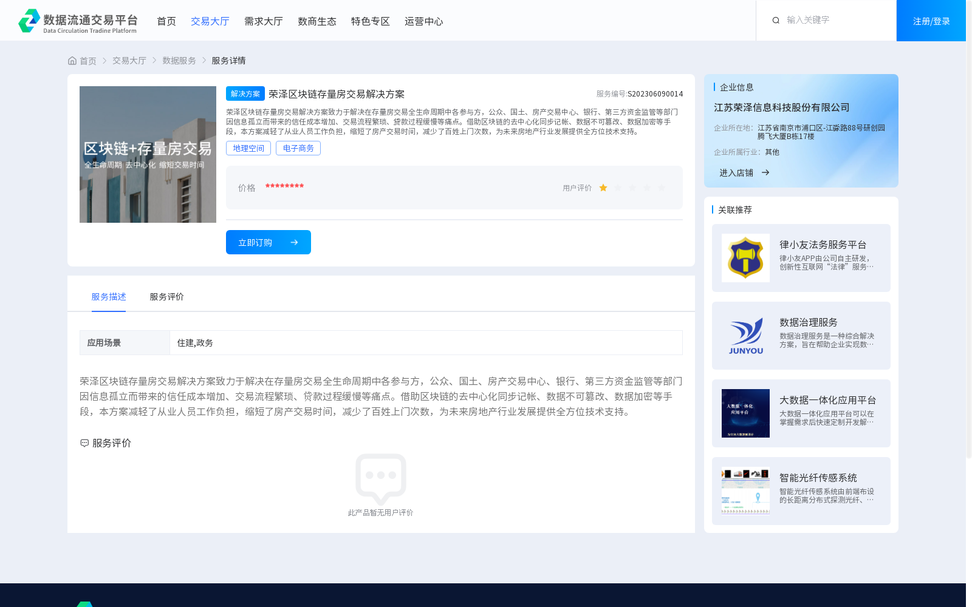Screen dimensions: 972x607
Task: Click the 住建,政务 application scenario value
Action: point(195,343)
